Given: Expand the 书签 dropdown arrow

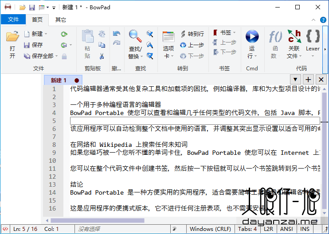Looking at the screenshot, I should coord(235,32).
